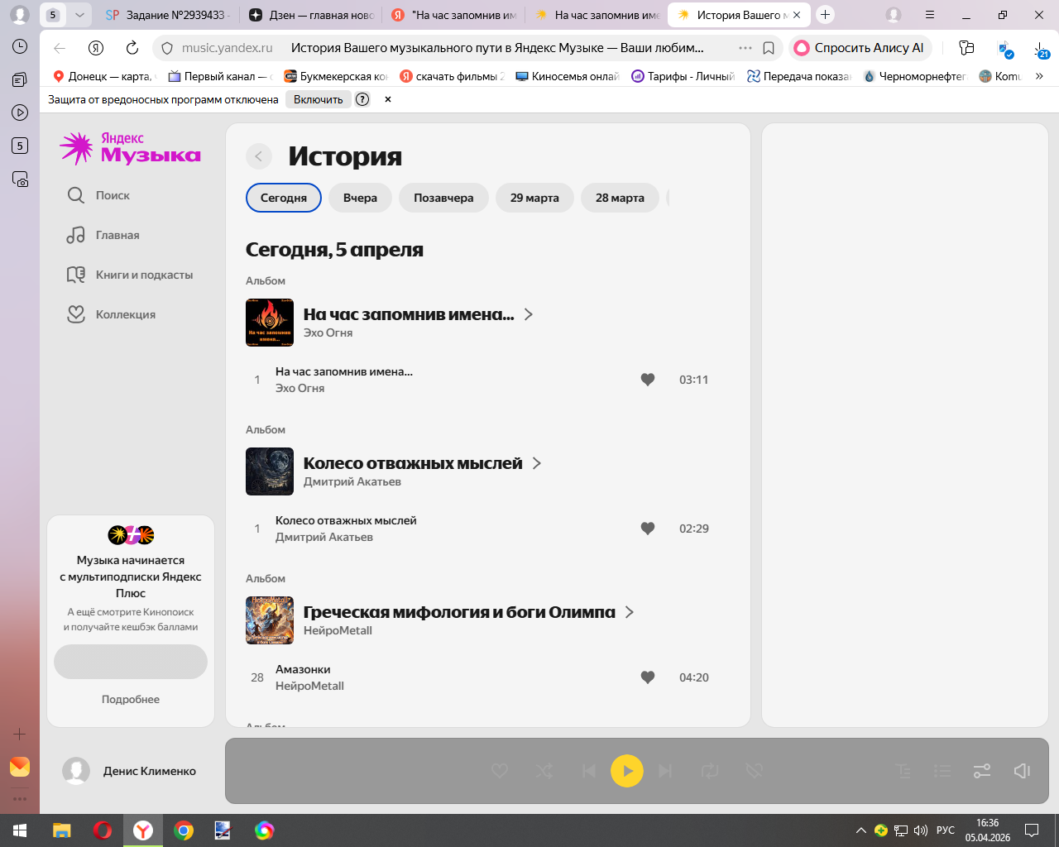Select the Вчера date tab
The image size is (1059, 847).
360,198
